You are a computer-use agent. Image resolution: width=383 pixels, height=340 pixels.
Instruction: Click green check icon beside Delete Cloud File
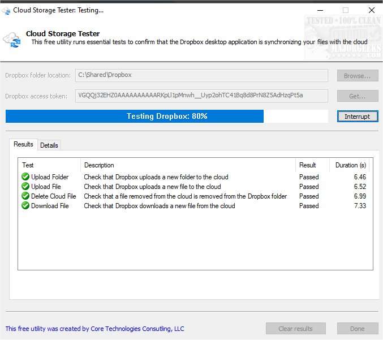[x=25, y=196]
